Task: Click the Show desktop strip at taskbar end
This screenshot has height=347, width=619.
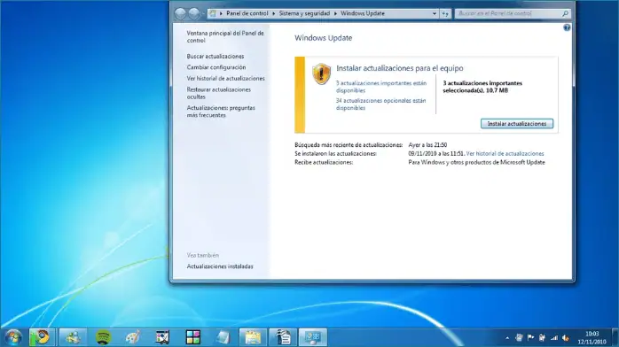Action: 615,337
